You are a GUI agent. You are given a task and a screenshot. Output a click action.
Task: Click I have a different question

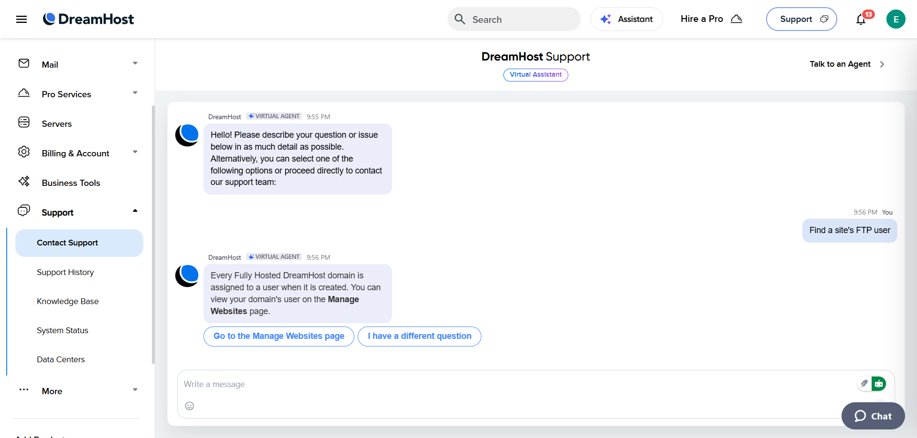click(419, 336)
